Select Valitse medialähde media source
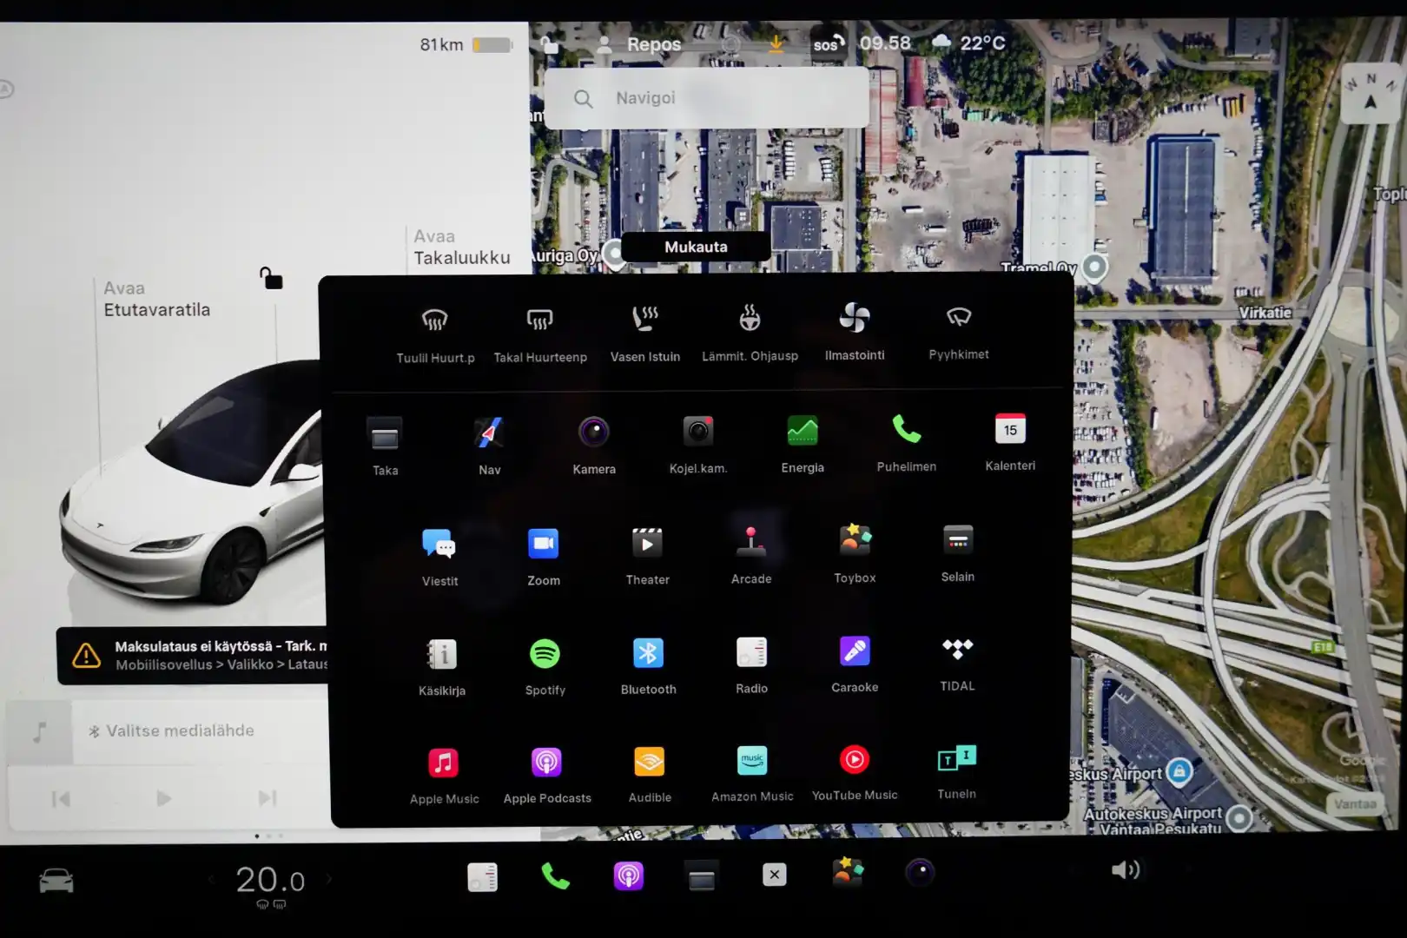 (171, 731)
